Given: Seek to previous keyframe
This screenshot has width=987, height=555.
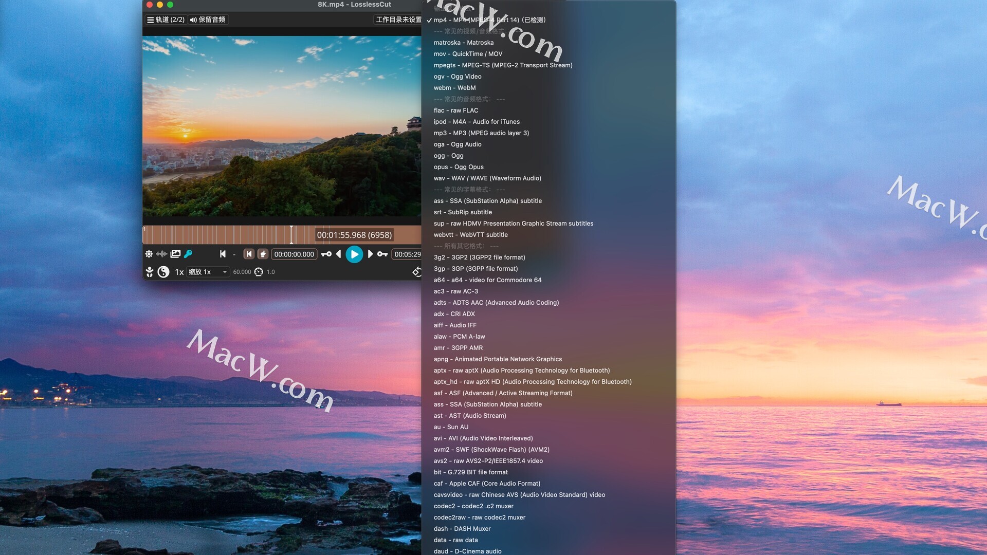Looking at the screenshot, I should click(326, 254).
